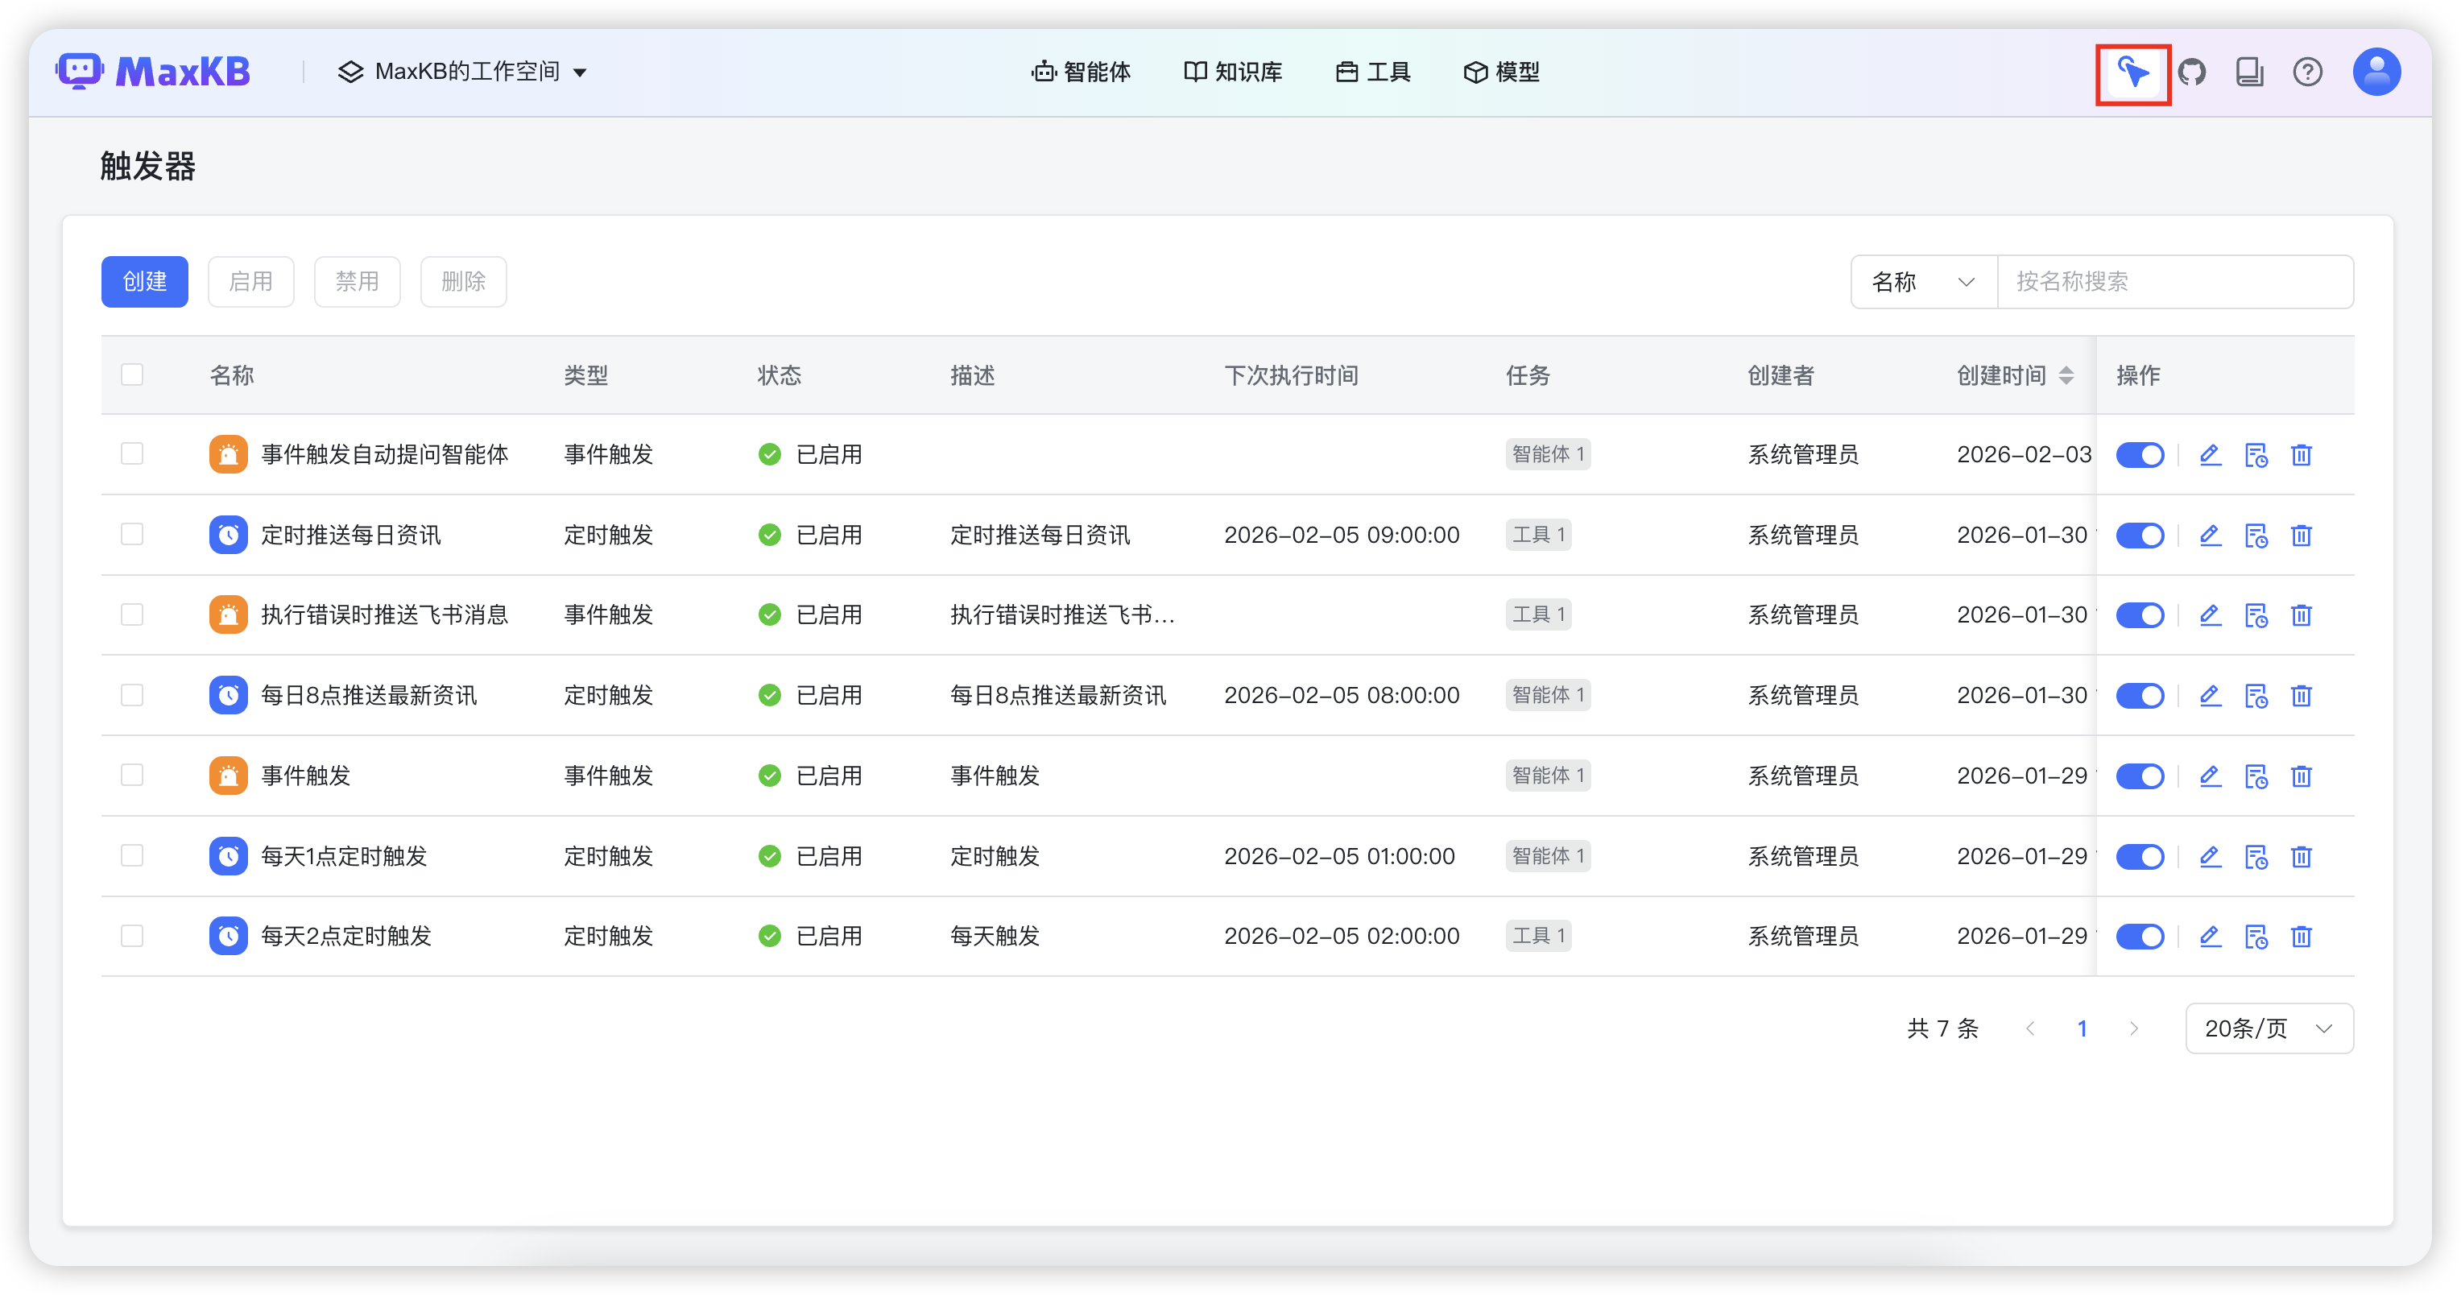Open the 知识库 section from the navbar
The image size is (2461, 1295).
click(1234, 72)
